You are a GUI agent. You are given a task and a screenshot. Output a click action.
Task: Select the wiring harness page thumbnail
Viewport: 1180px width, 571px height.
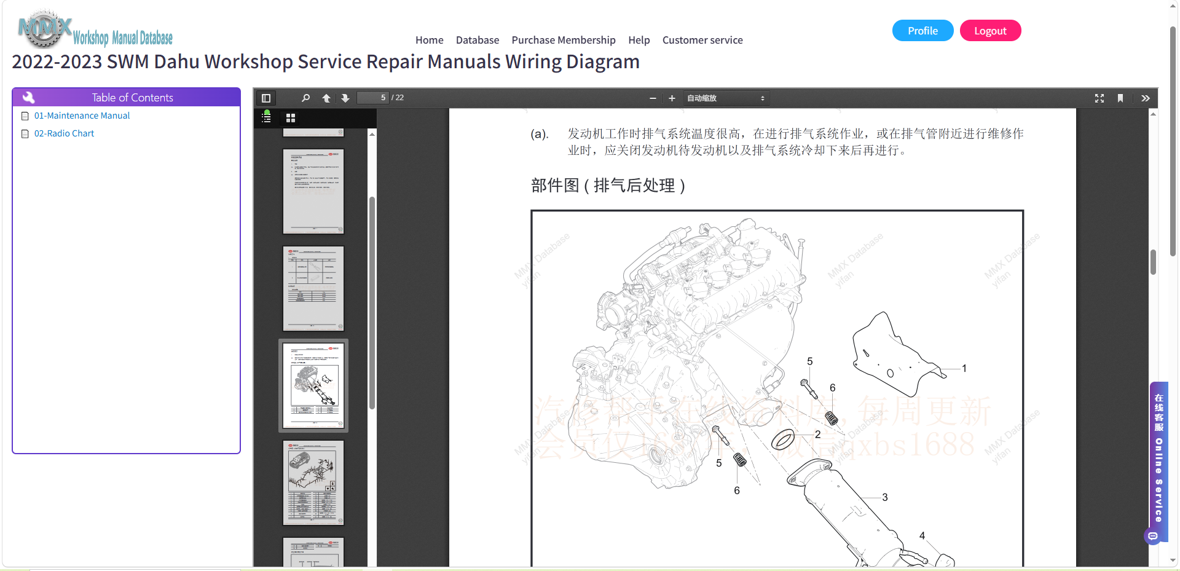313,482
